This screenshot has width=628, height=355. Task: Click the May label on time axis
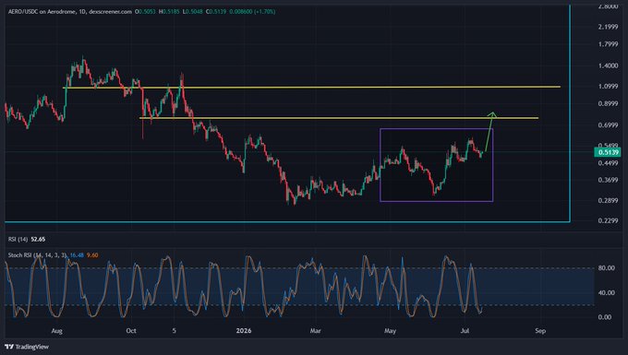pos(390,331)
